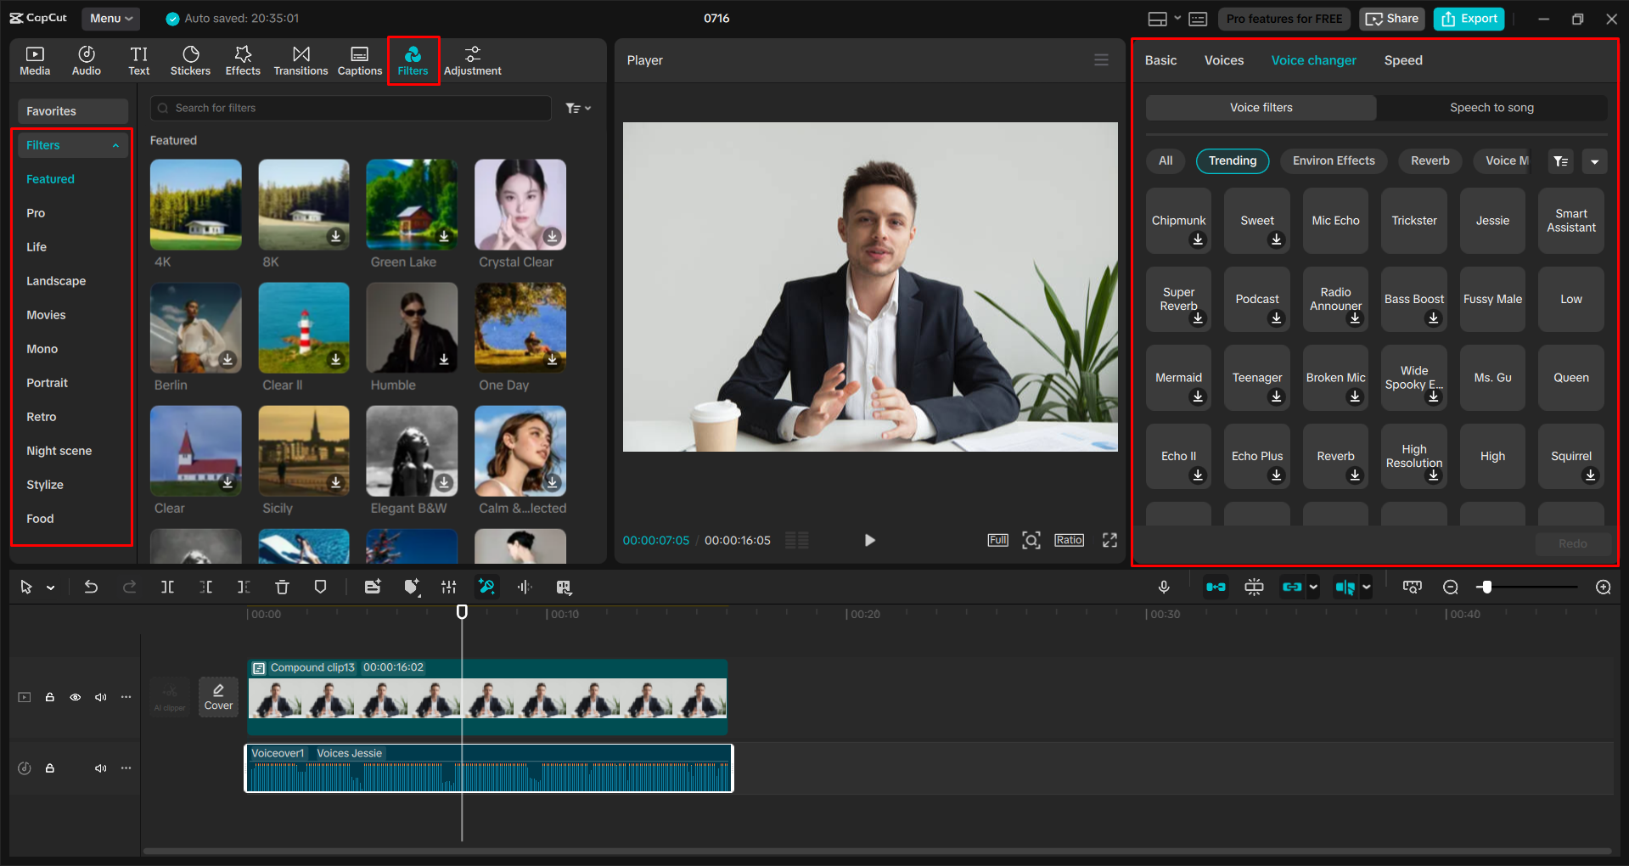The height and width of the screenshot is (866, 1629).
Task: Click the timeline zoom slider handle
Action: tap(1485, 587)
